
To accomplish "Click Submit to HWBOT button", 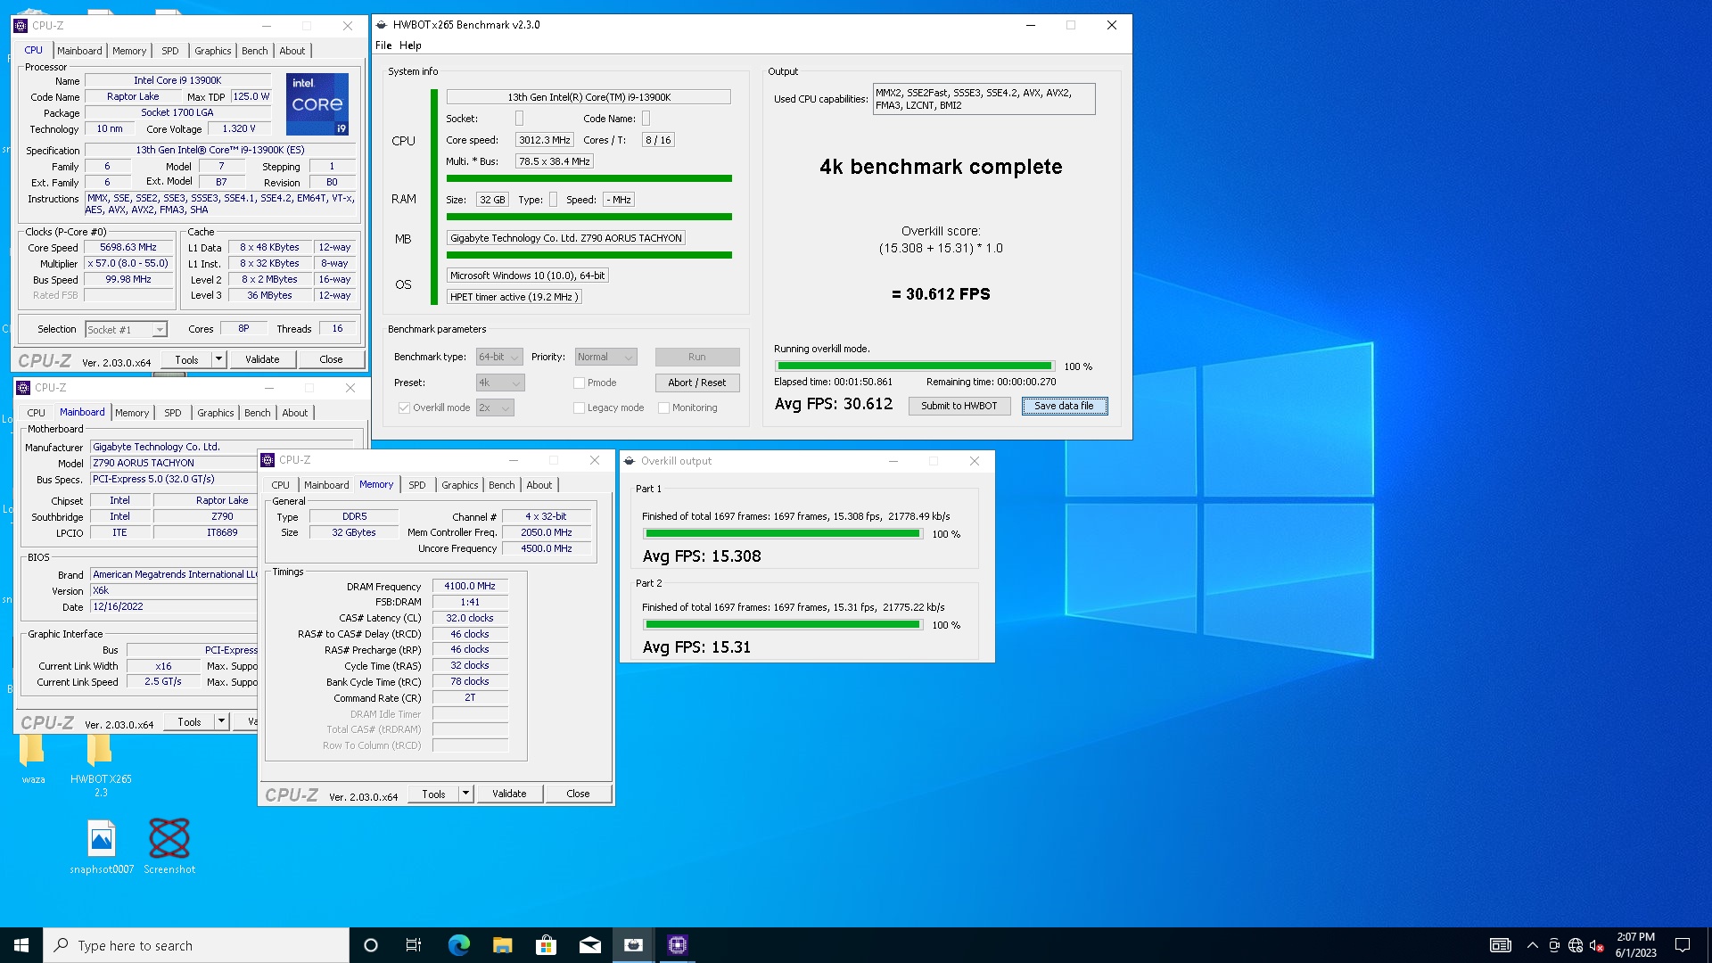I will click(x=959, y=406).
